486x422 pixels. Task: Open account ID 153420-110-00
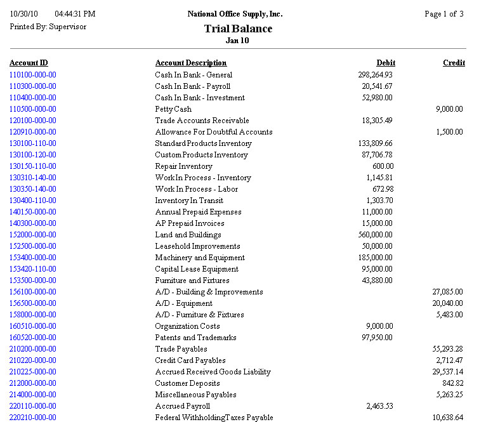(x=33, y=269)
